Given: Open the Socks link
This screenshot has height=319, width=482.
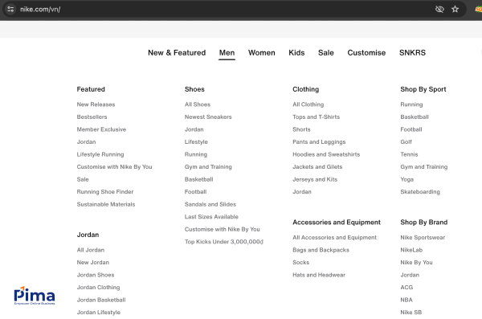Looking at the screenshot, I should pos(300,263).
